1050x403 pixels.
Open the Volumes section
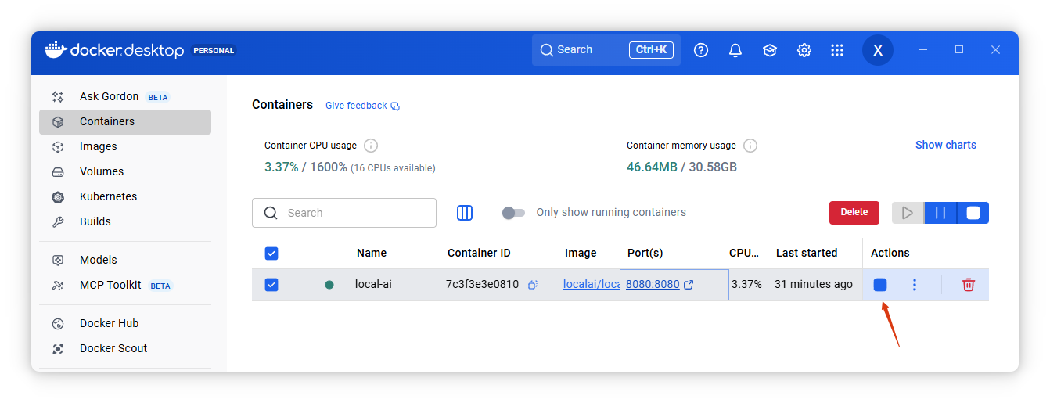point(125,171)
